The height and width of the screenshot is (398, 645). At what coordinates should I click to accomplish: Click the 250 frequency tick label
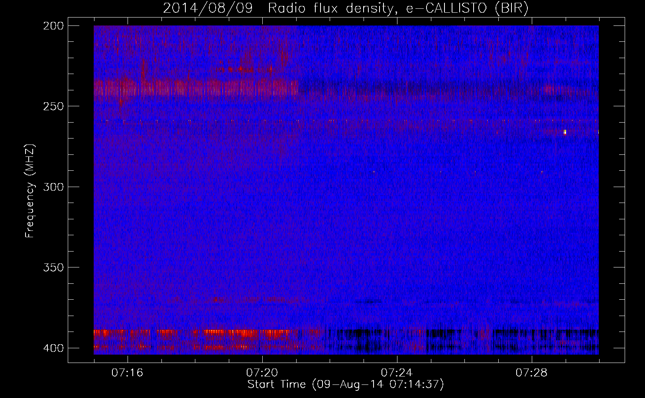(53, 106)
